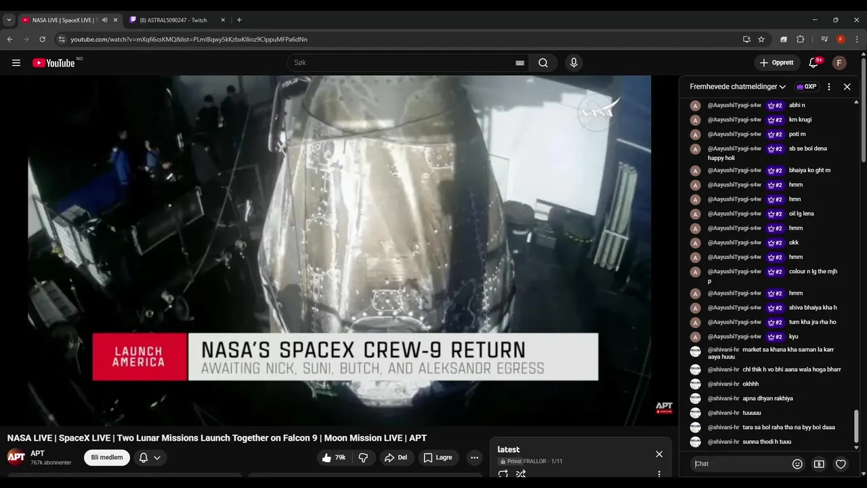Click Bli medlem join button
The image size is (867, 488).
click(x=107, y=457)
